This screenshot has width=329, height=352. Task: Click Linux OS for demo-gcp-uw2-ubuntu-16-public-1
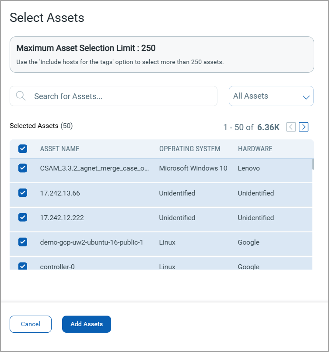[x=167, y=242]
